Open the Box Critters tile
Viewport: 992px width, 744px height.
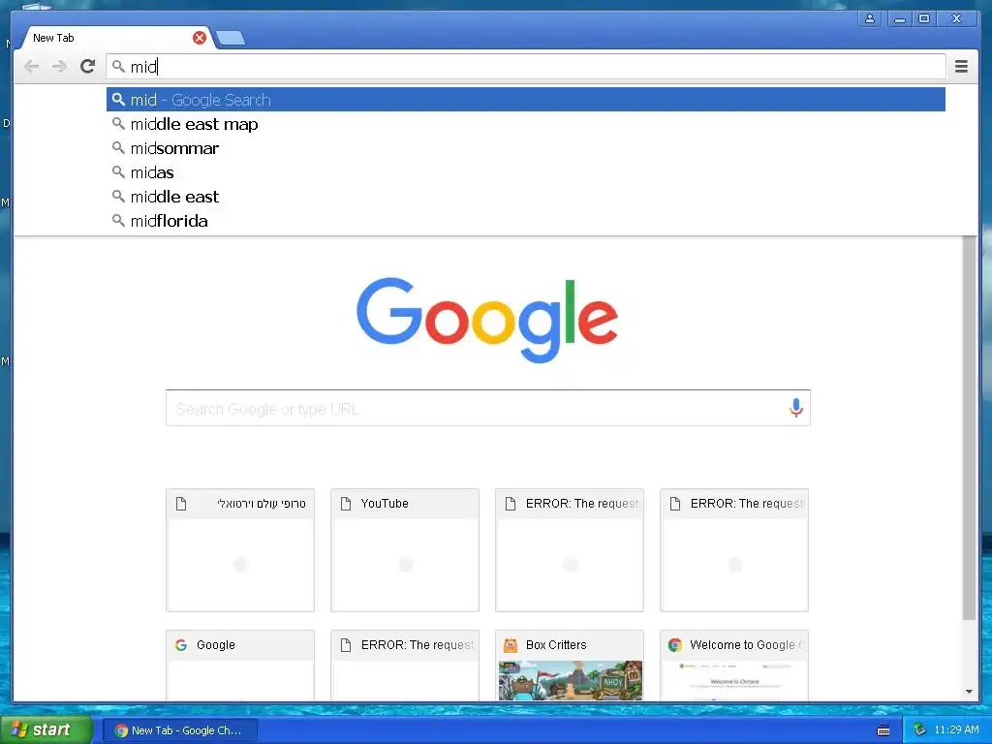click(570, 665)
